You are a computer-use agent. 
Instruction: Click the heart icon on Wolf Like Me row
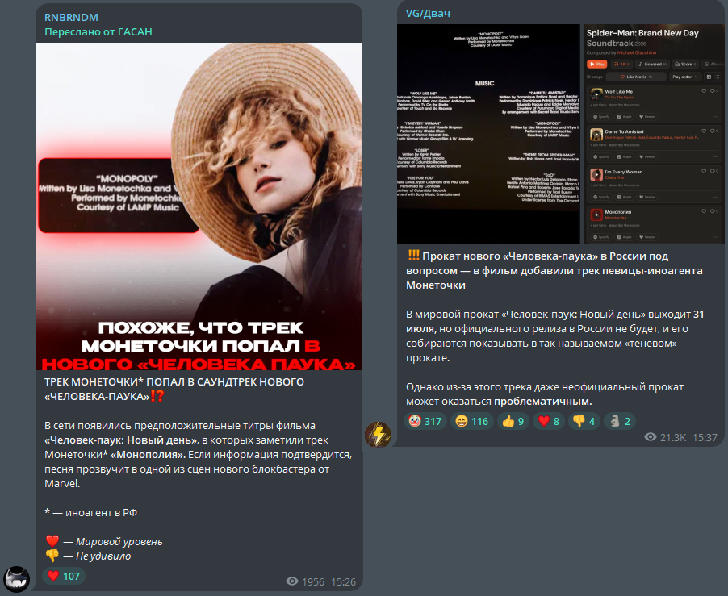click(704, 91)
